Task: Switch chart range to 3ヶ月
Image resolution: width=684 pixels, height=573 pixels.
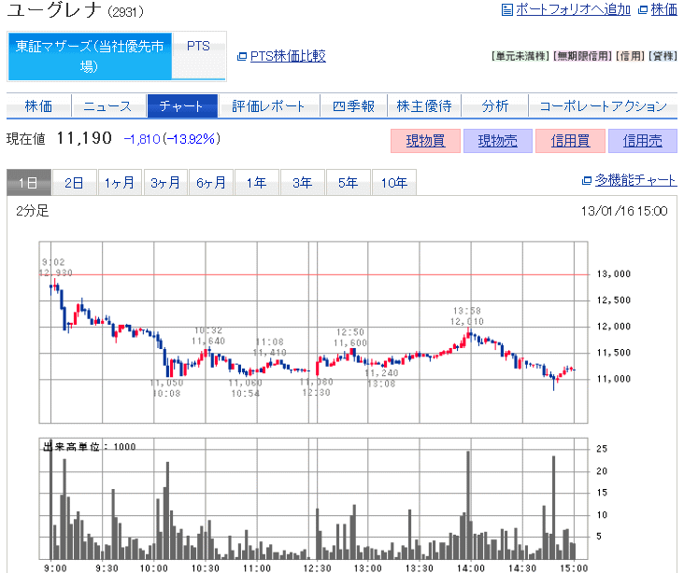Action: click(x=166, y=183)
